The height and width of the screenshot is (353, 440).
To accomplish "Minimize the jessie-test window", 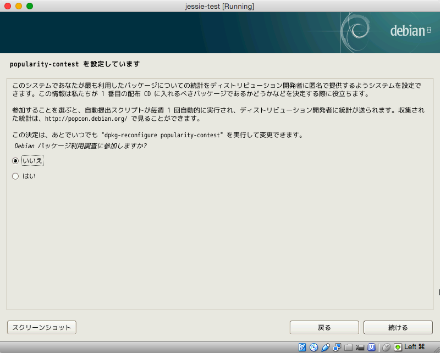I will point(19,6).
